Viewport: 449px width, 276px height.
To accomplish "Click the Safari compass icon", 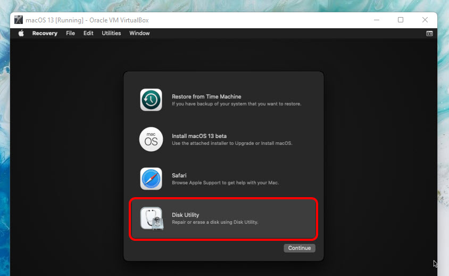I will click(151, 178).
